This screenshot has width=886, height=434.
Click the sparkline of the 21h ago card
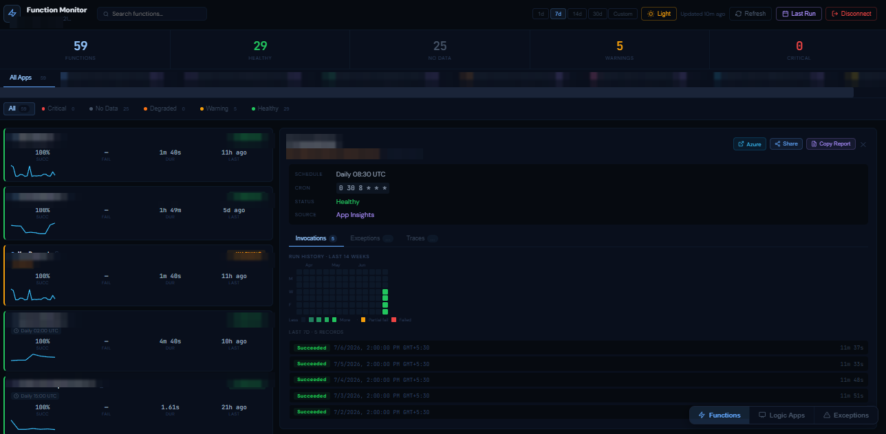[x=34, y=425]
